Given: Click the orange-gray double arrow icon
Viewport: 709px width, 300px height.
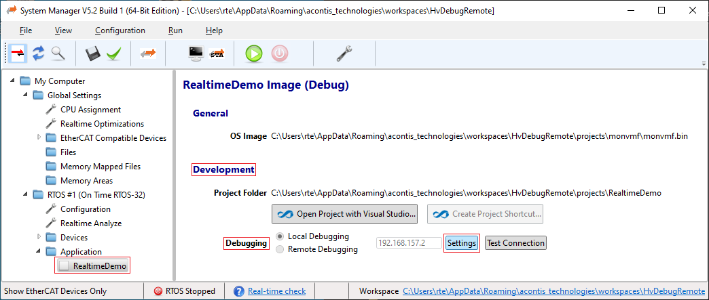Looking at the screenshot, I should 148,53.
